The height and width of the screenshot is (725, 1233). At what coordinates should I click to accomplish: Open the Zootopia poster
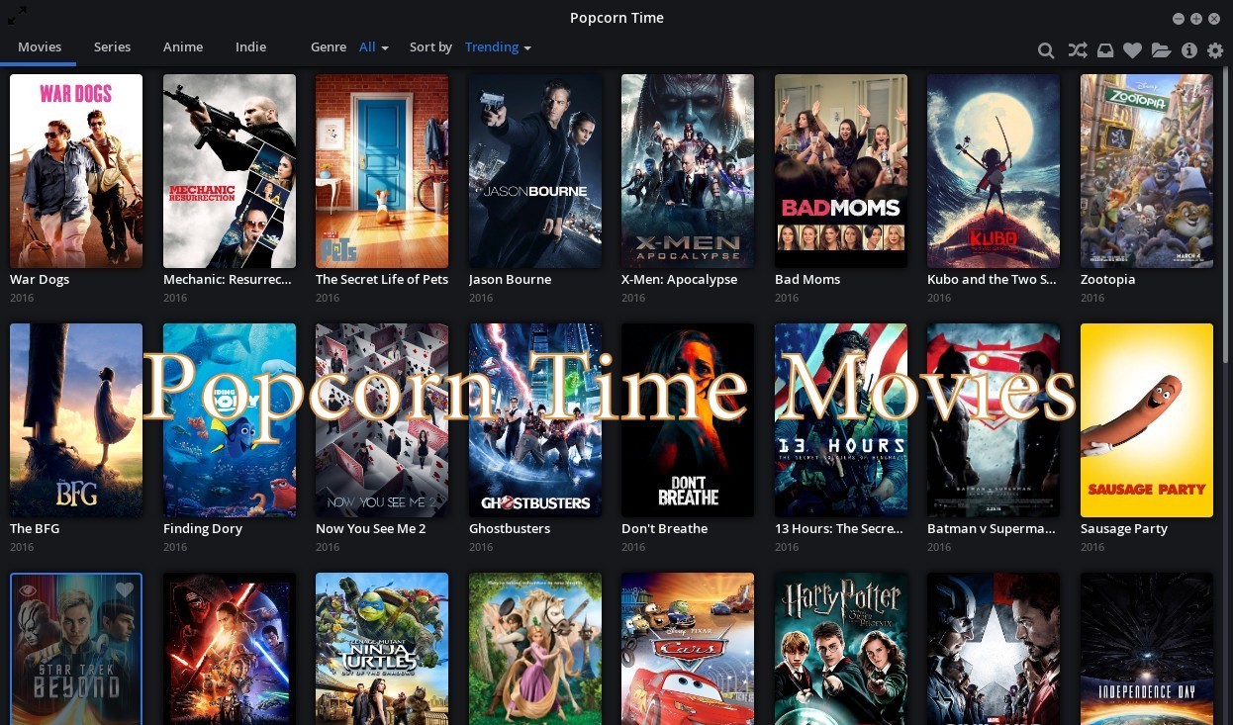[x=1147, y=171]
